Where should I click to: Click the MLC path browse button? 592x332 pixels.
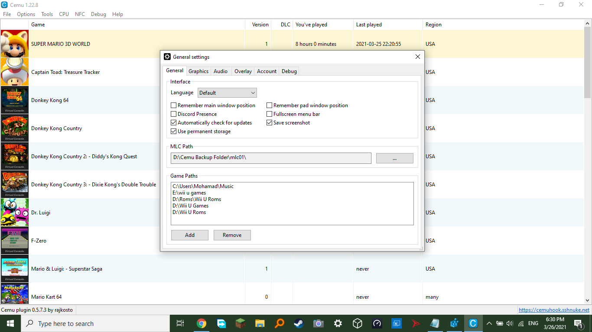coord(394,158)
